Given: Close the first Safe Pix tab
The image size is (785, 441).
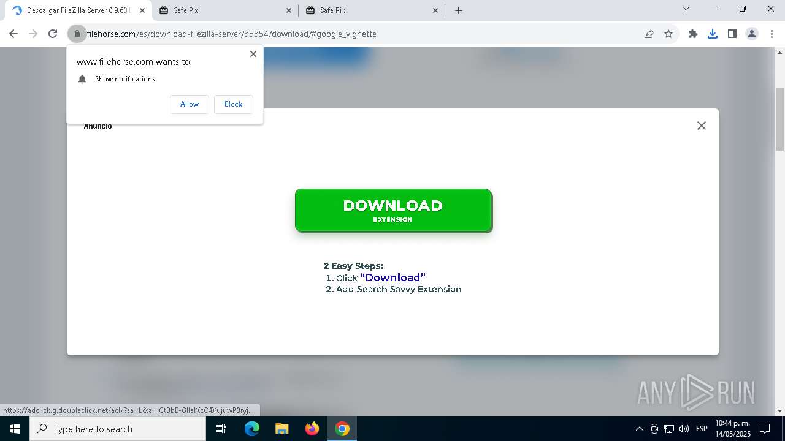Looking at the screenshot, I should (289, 10).
